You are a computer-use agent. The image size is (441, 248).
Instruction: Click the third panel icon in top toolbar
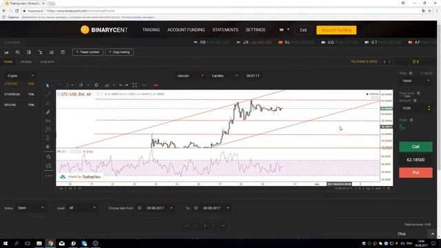pos(29,52)
